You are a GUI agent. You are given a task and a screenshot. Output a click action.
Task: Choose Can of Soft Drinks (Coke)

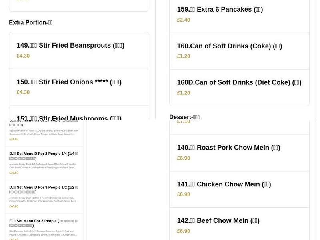coord(229,46)
